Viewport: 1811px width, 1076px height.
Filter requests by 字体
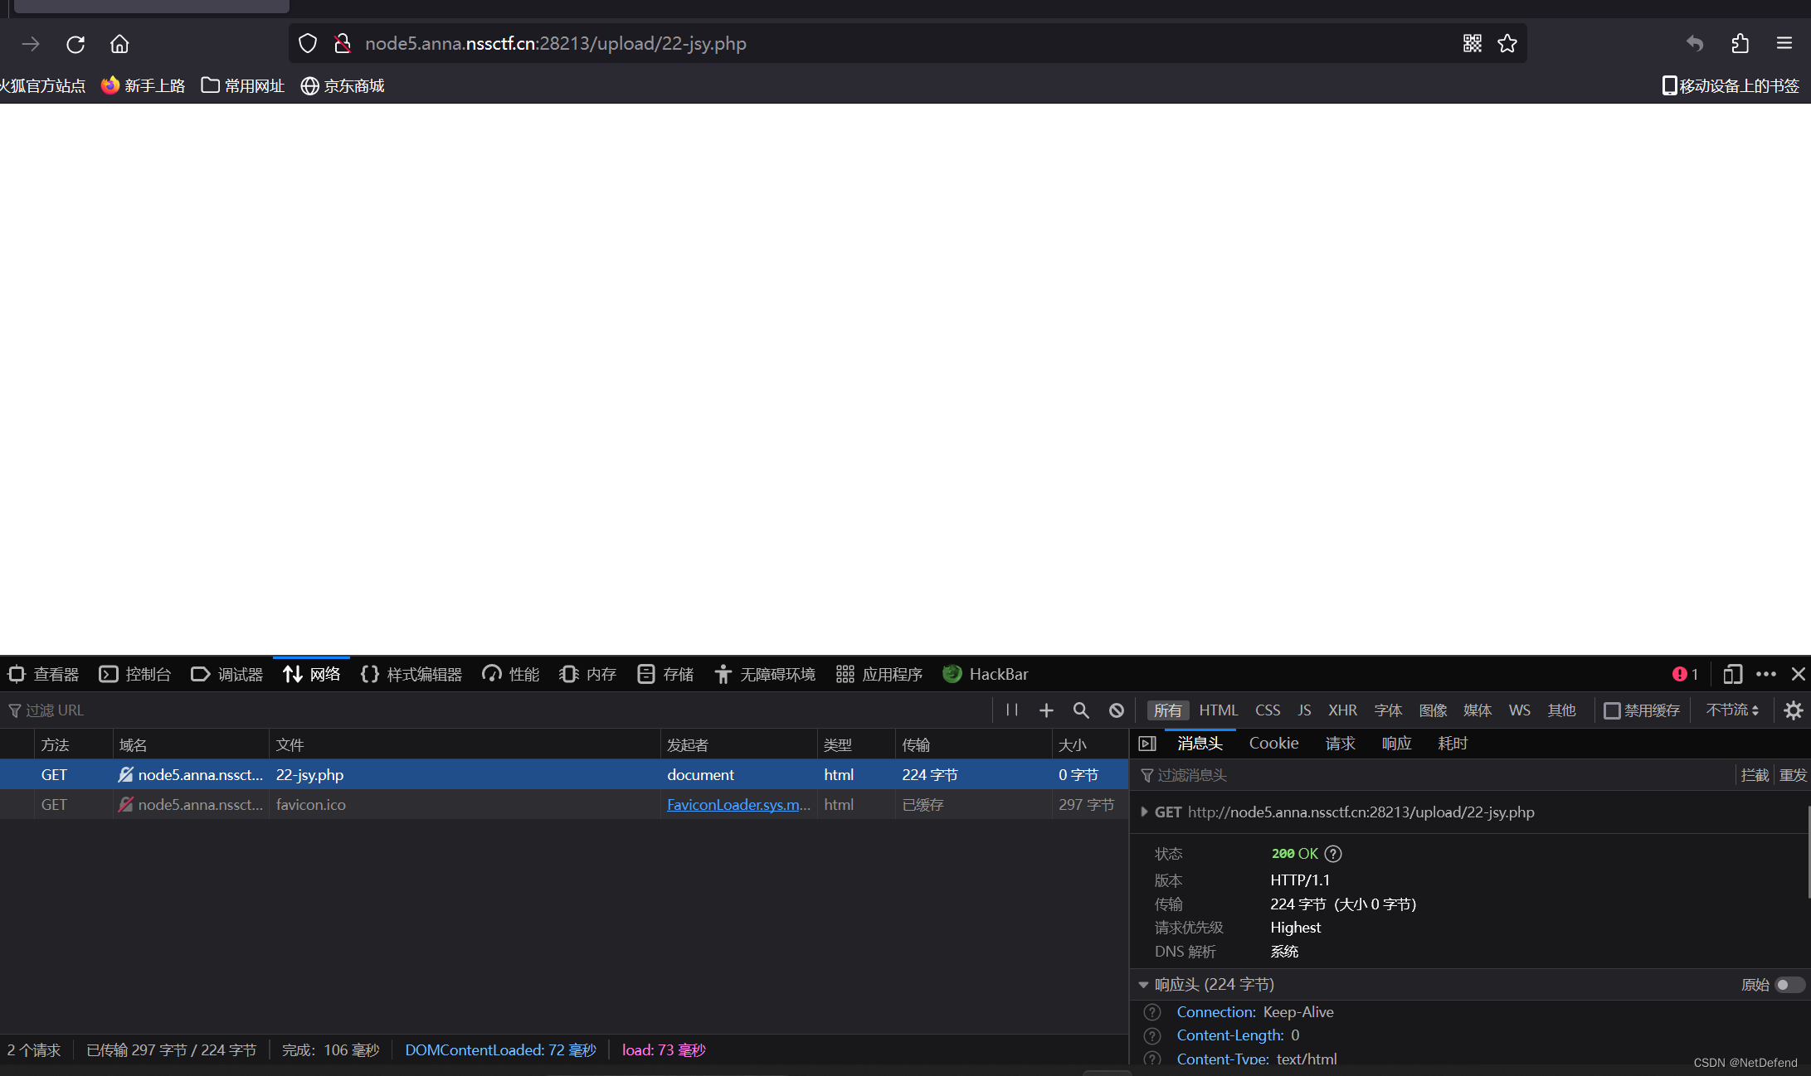(1388, 710)
